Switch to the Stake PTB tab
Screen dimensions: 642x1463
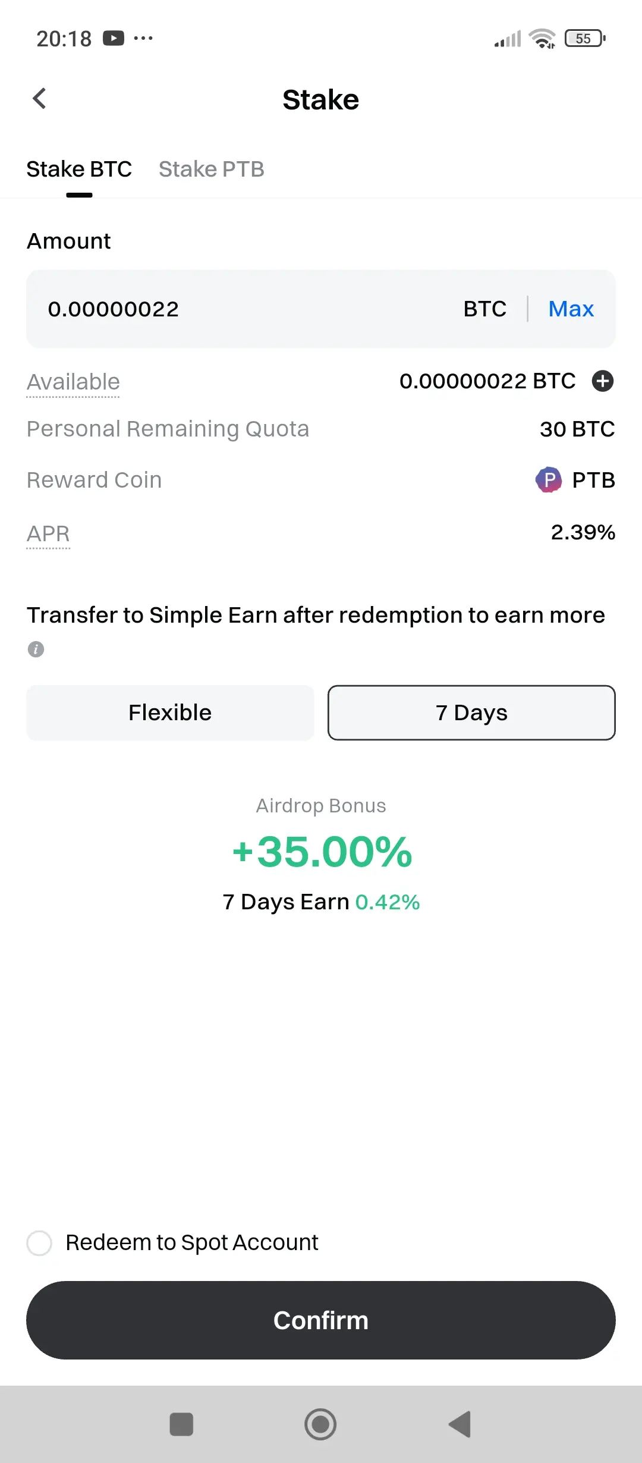(212, 169)
